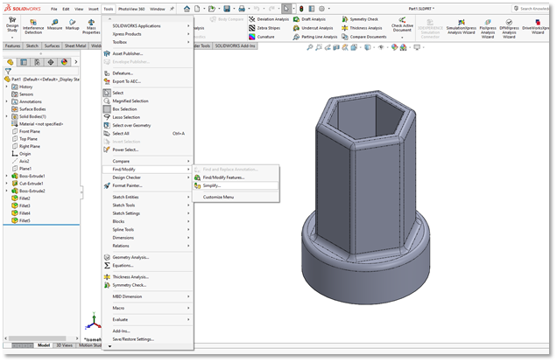Viewport: 557px width, 362px height.
Task: Expand the Annotations folder
Action: point(6,101)
